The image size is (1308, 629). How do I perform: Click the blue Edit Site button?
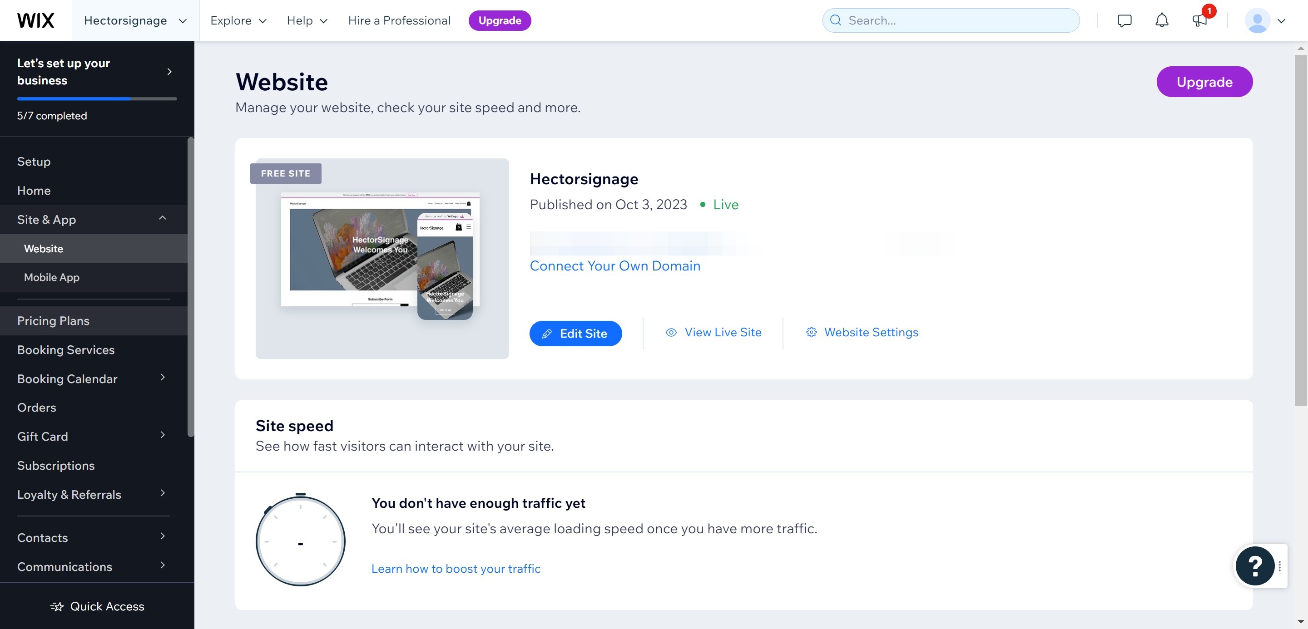pyautogui.click(x=575, y=333)
